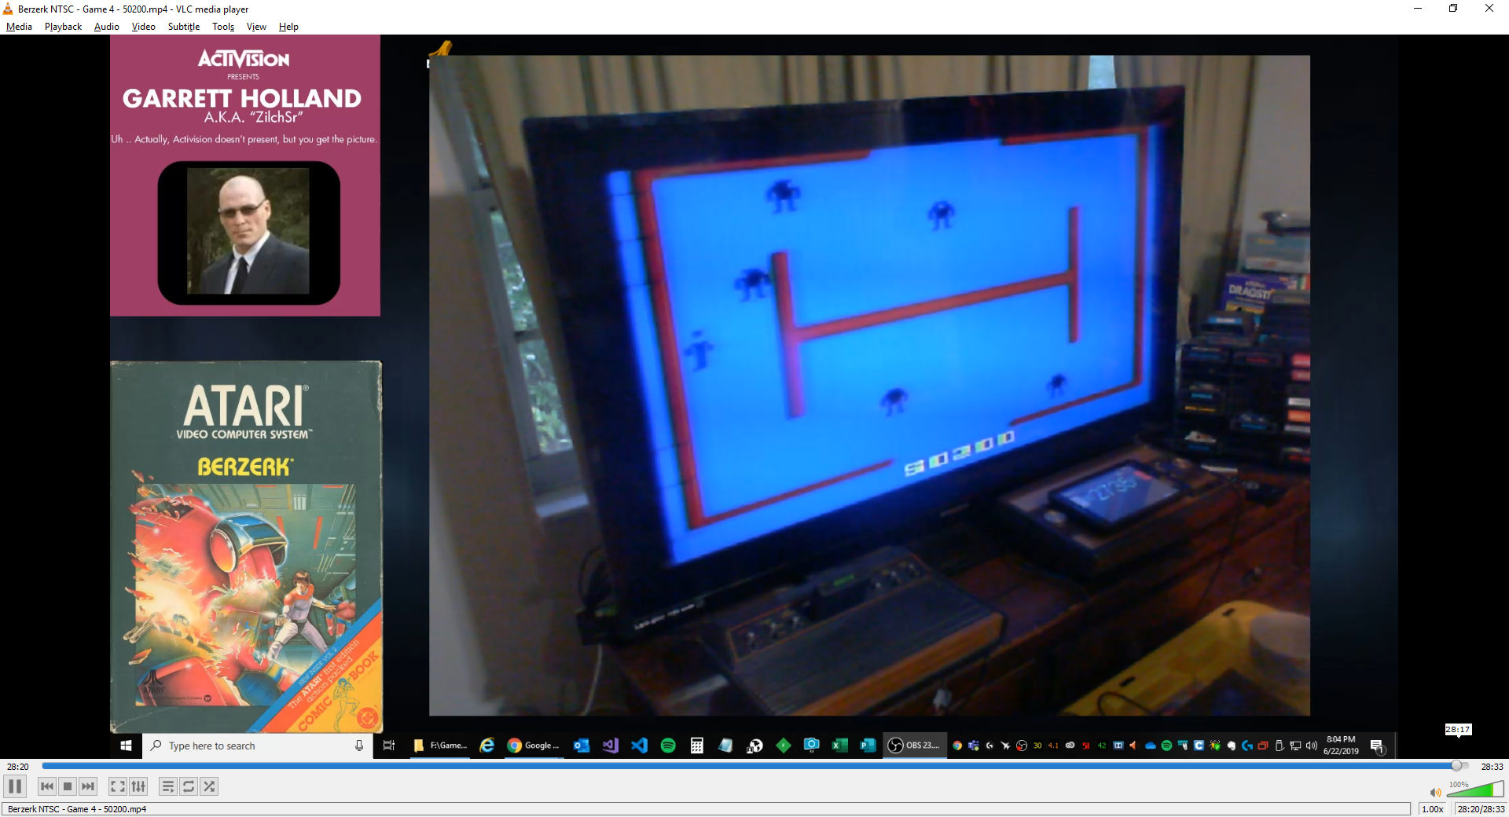Open the Media menu
The width and height of the screenshot is (1509, 817).
[x=19, y=27]
